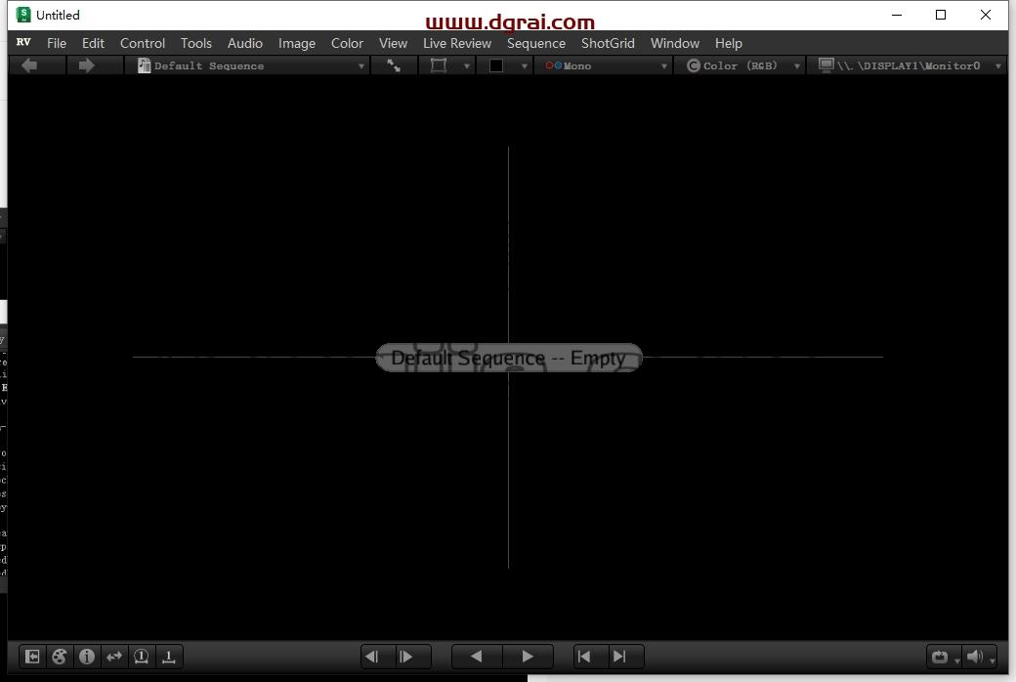Play the sequence forward
This screenshot has width=1016, height=682.
point(527,657)
